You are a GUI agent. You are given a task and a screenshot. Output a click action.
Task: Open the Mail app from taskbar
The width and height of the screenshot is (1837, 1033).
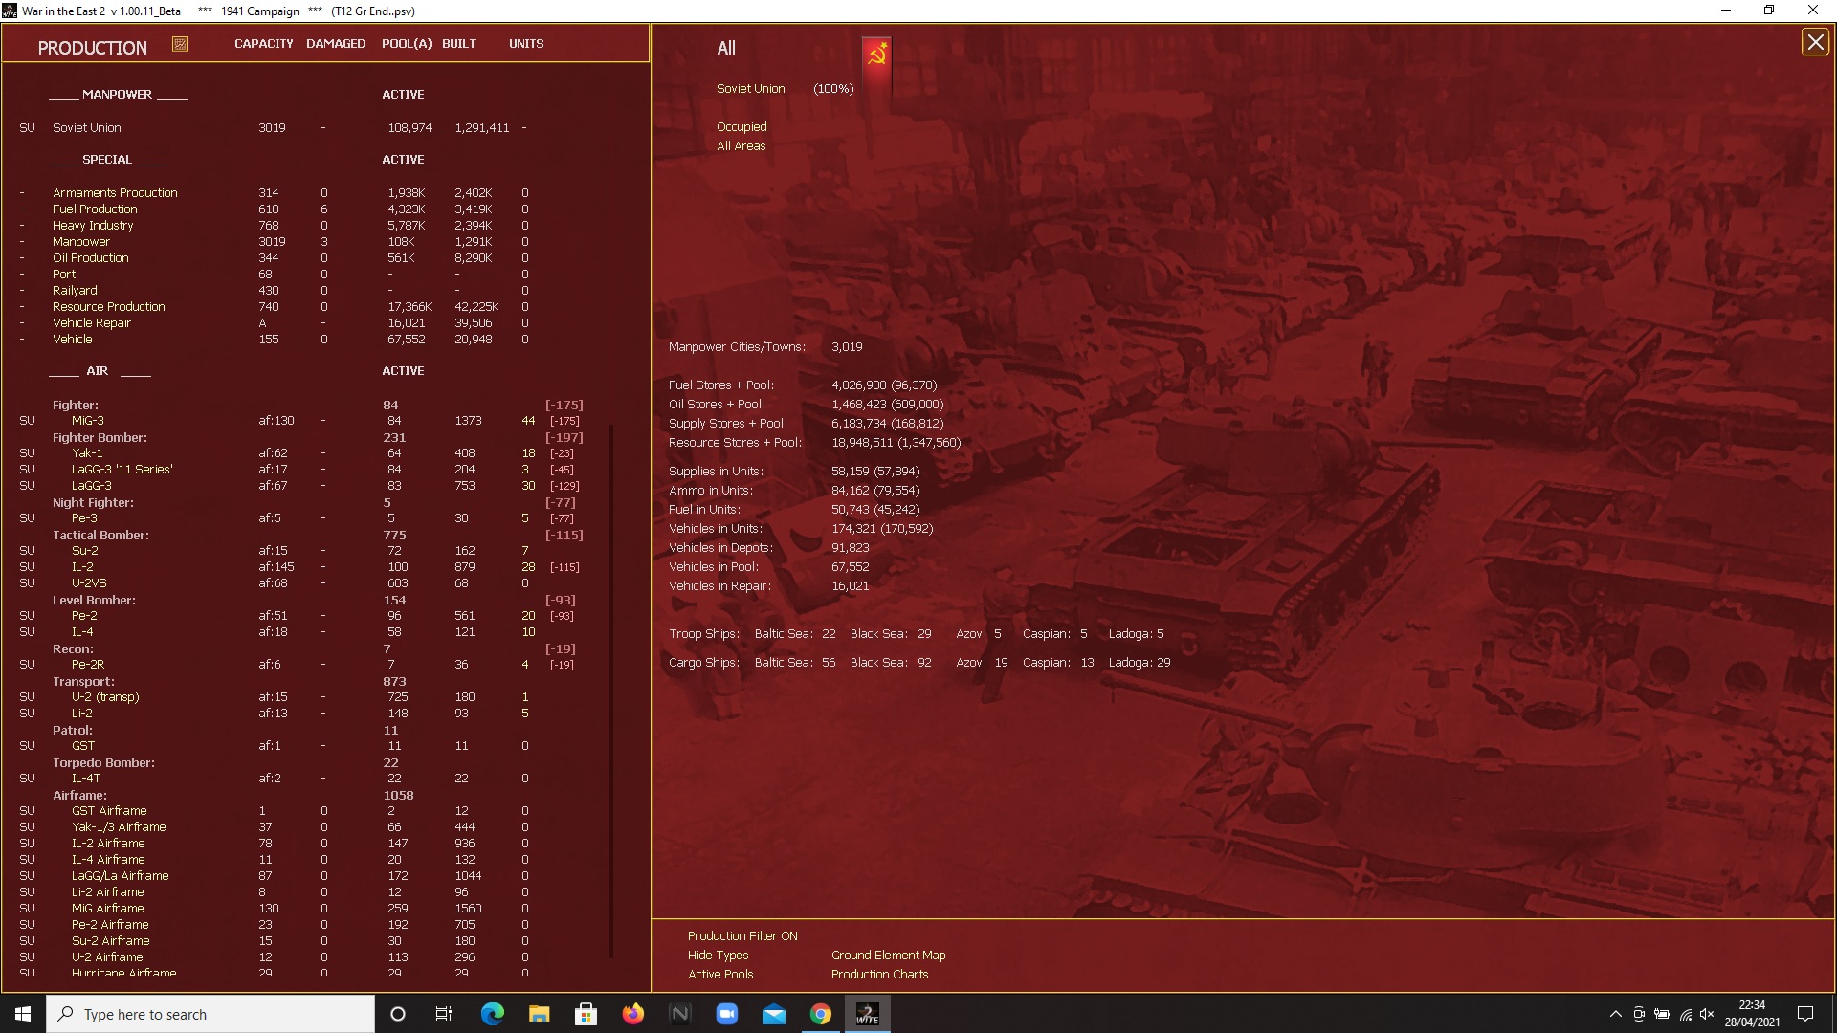pyautogui.click(x=773, y=1014)
